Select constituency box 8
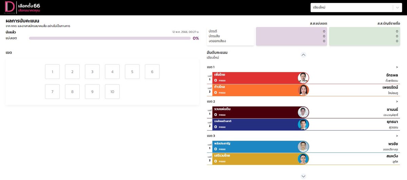The height and width of the screenshot is (180, 407). coord(72,92)
